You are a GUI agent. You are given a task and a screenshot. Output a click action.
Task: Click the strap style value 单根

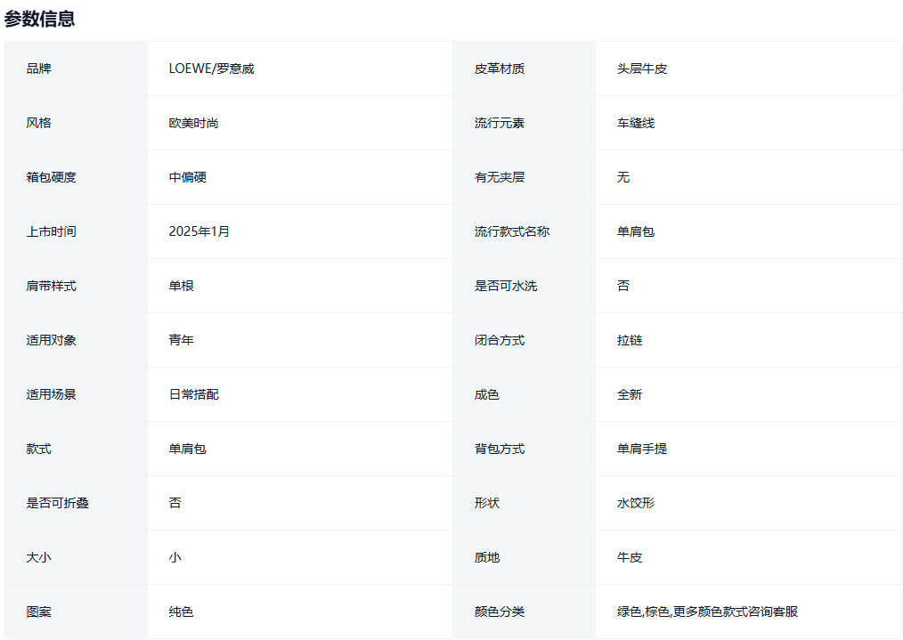(181, 286)
